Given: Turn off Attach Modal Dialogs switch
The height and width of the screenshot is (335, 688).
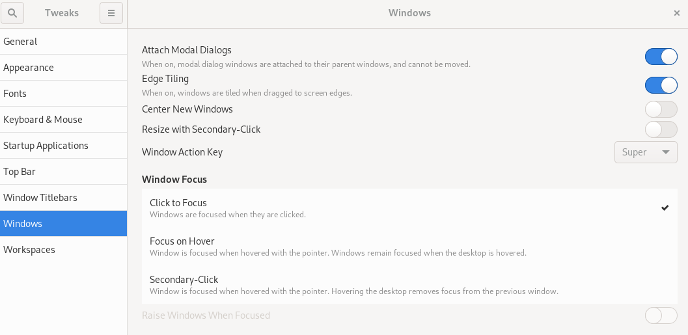Looking at the screenshot, I should (661, 57).
